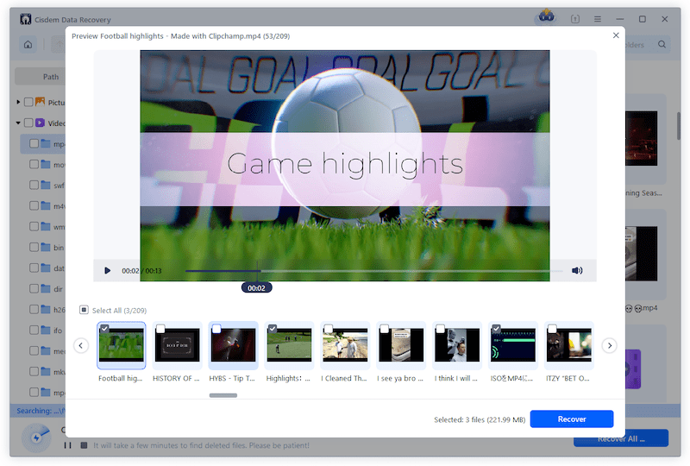Viewport: 690px width, 466px height.
Task: Open the hamburger menu in the title bar
Action: (x=598, y=18)
